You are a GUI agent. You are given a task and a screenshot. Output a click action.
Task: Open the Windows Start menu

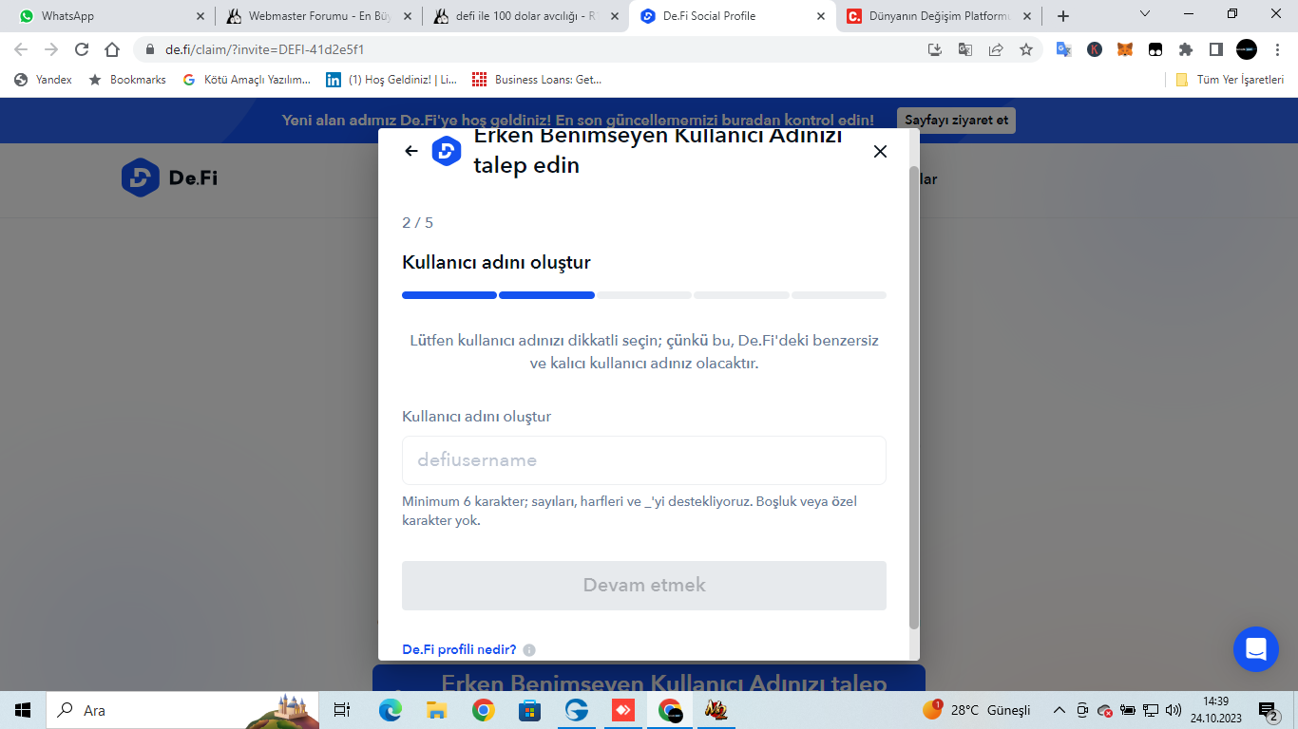click(23, 710)
